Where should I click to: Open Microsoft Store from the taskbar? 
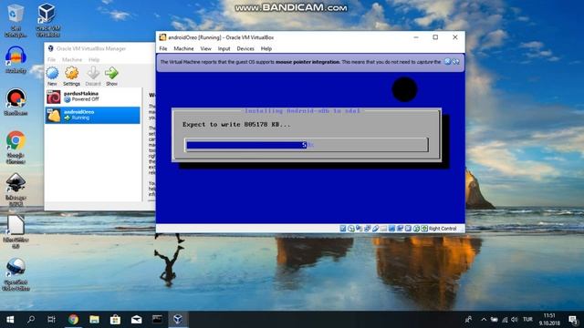point(115,320)
